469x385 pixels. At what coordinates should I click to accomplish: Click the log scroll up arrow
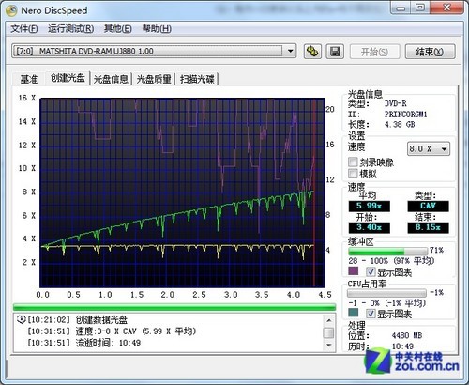(x=328, y=320)
